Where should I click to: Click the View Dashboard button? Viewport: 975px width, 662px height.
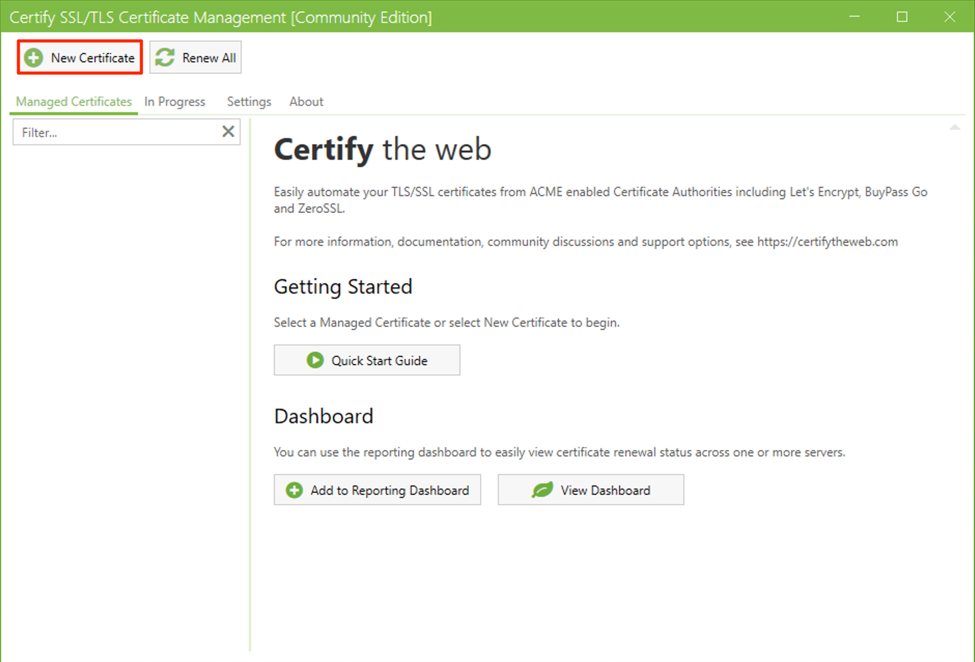[591, 490]
